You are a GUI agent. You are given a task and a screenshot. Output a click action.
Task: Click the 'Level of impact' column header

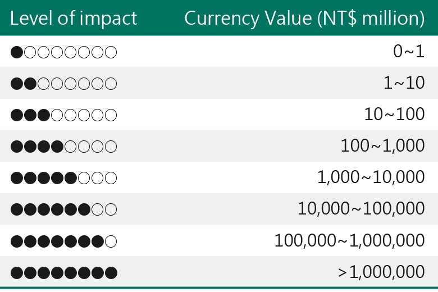(x=74, y=19)
